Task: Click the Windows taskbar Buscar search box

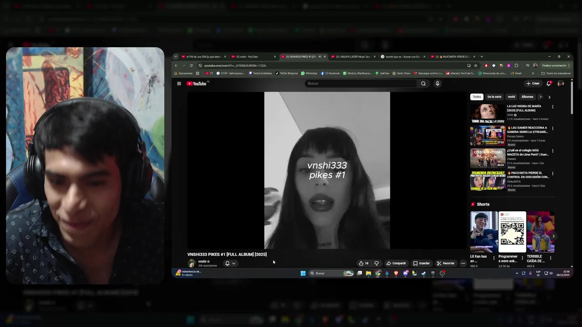Action: point(332,273)
